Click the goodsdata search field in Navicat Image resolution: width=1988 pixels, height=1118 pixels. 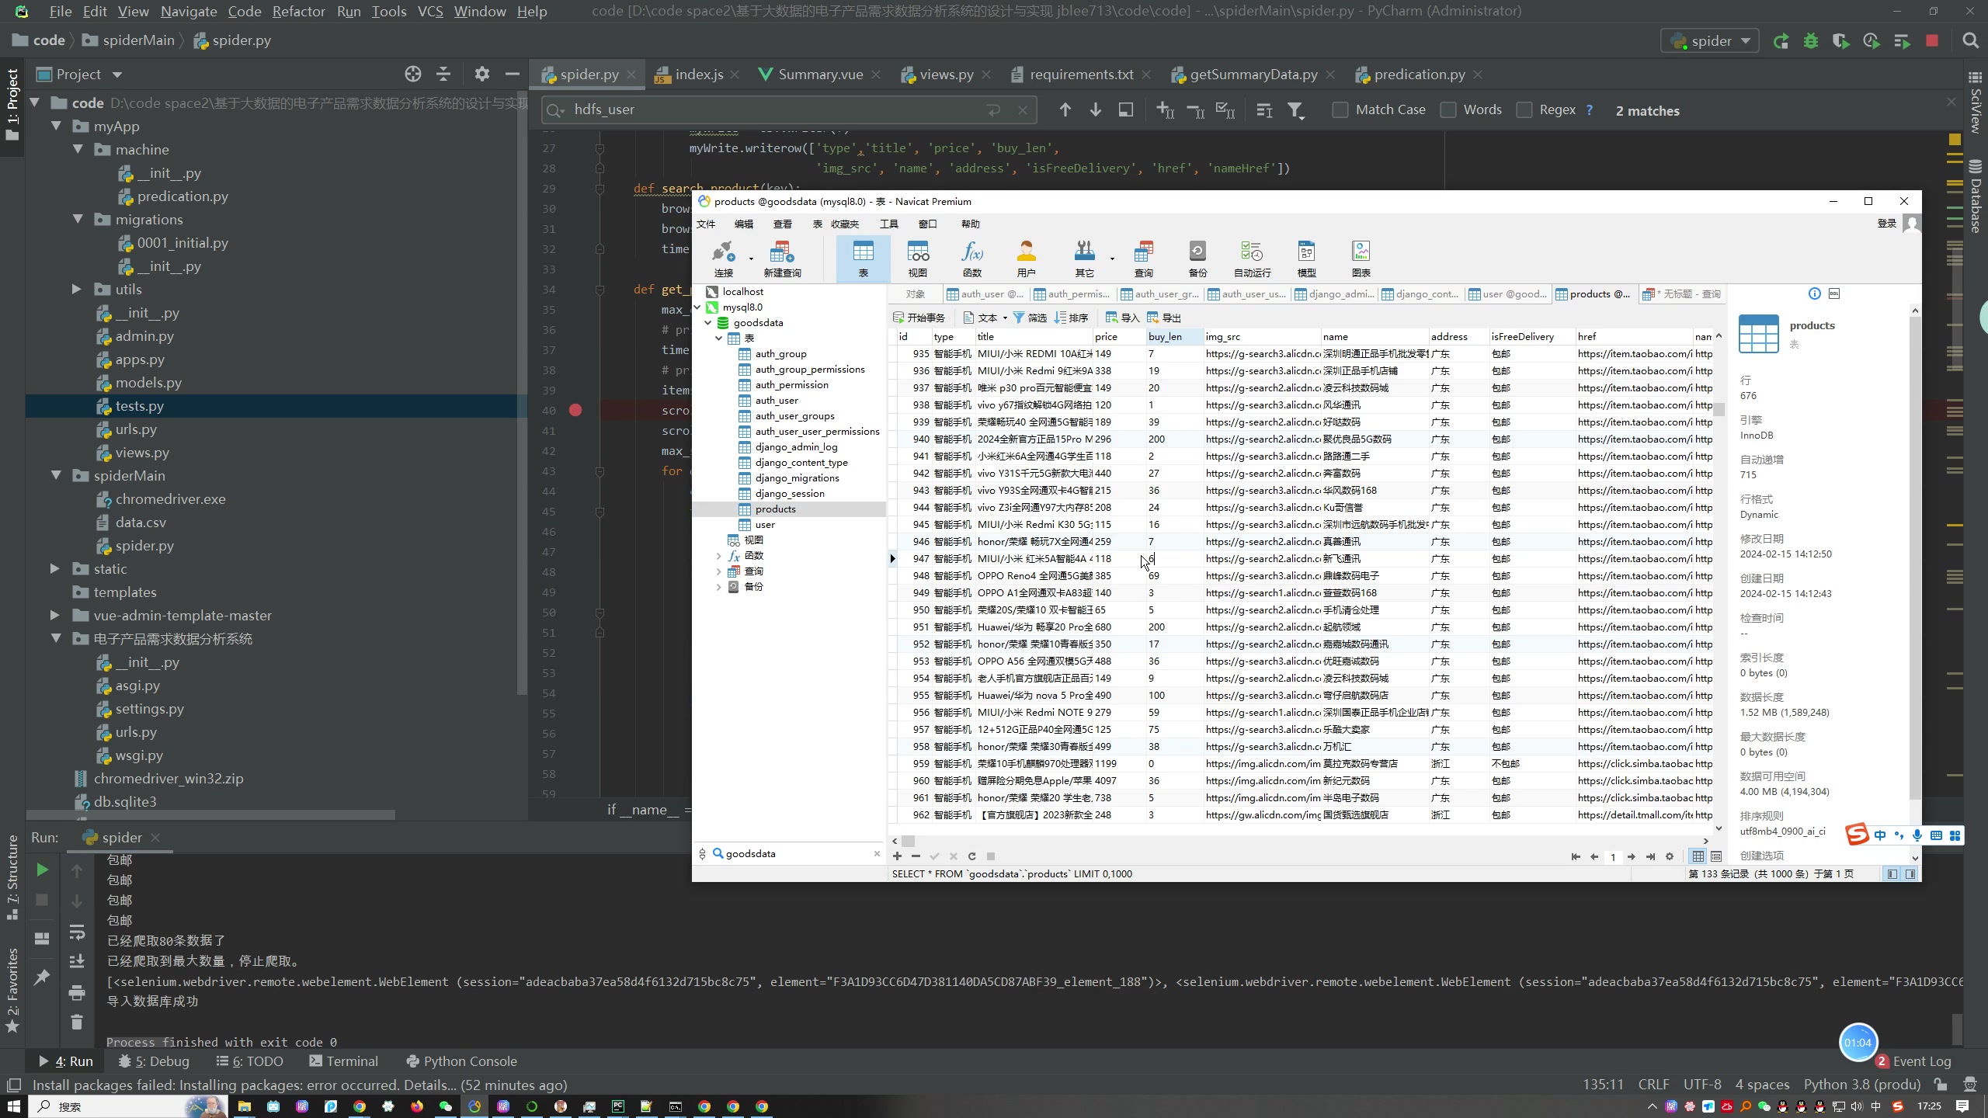click(797, 853)
